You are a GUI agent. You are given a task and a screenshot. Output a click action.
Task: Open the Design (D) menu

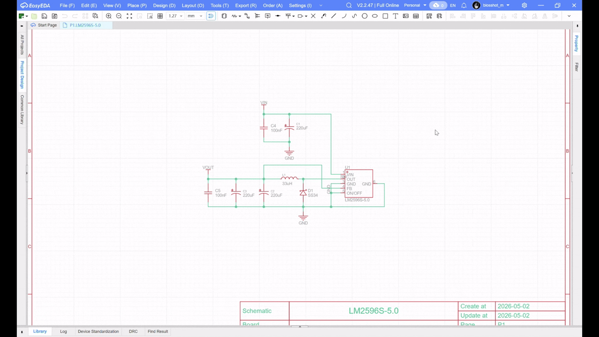coord(164,6)
